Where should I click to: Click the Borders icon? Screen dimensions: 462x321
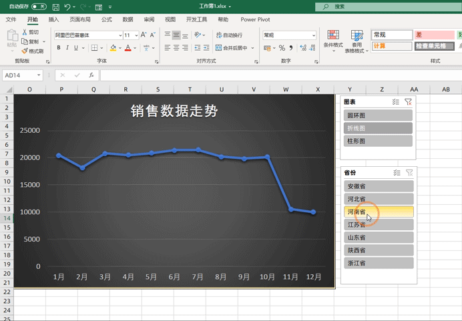tap(94, 47)
